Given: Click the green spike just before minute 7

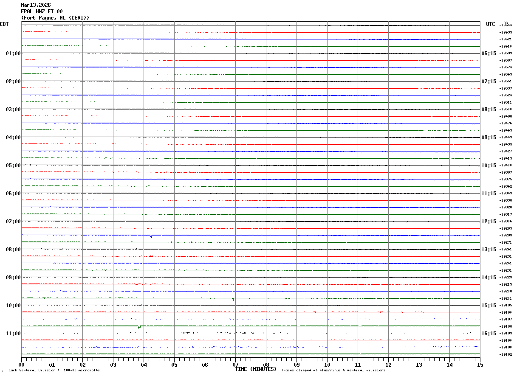Looking at the screenshot, I should (x=233, y=300).
